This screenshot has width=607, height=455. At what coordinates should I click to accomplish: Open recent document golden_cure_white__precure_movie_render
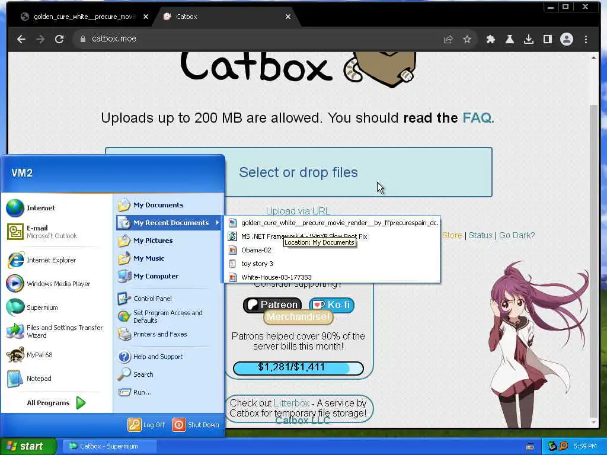point(332,223)
